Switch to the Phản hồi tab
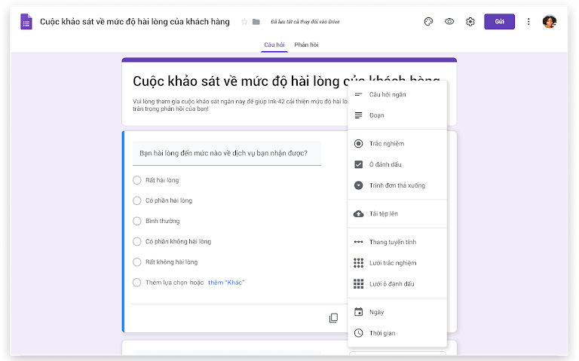 click(x=306, y=45)
